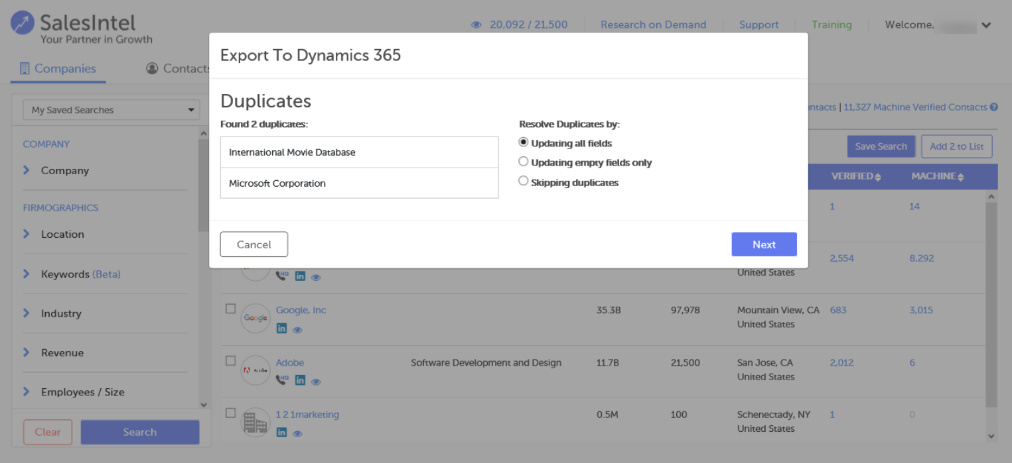1012x463 pixels.
Task: Open the LinkedIn icon in the 2,554 verified row
Action: [300, 276]
